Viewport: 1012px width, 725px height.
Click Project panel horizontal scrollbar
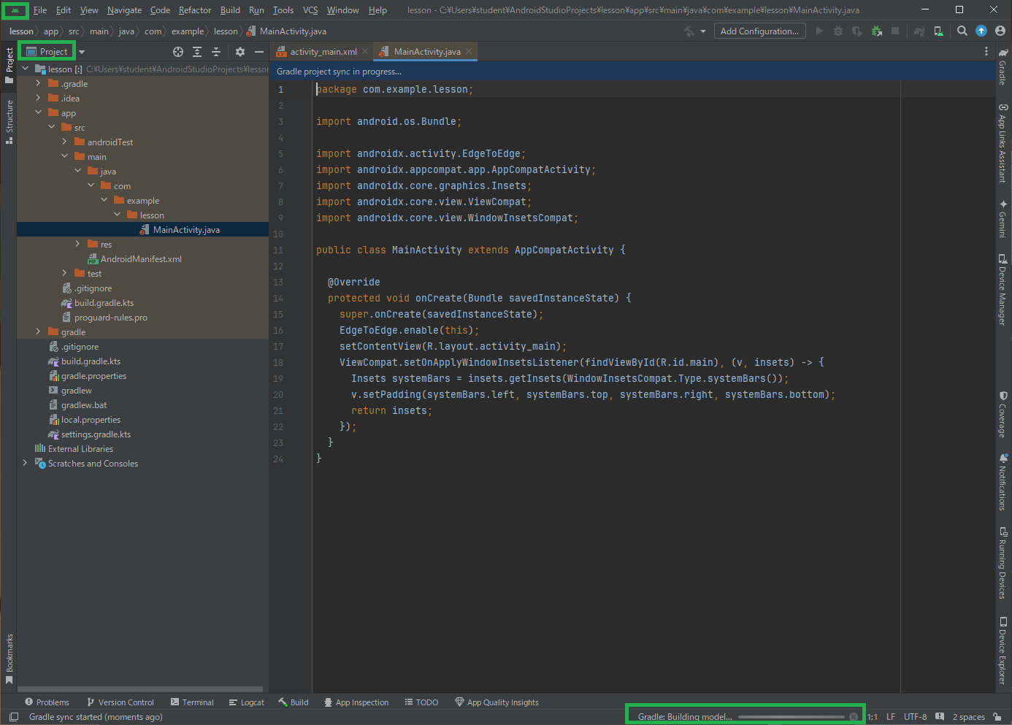tap(140, 689)
